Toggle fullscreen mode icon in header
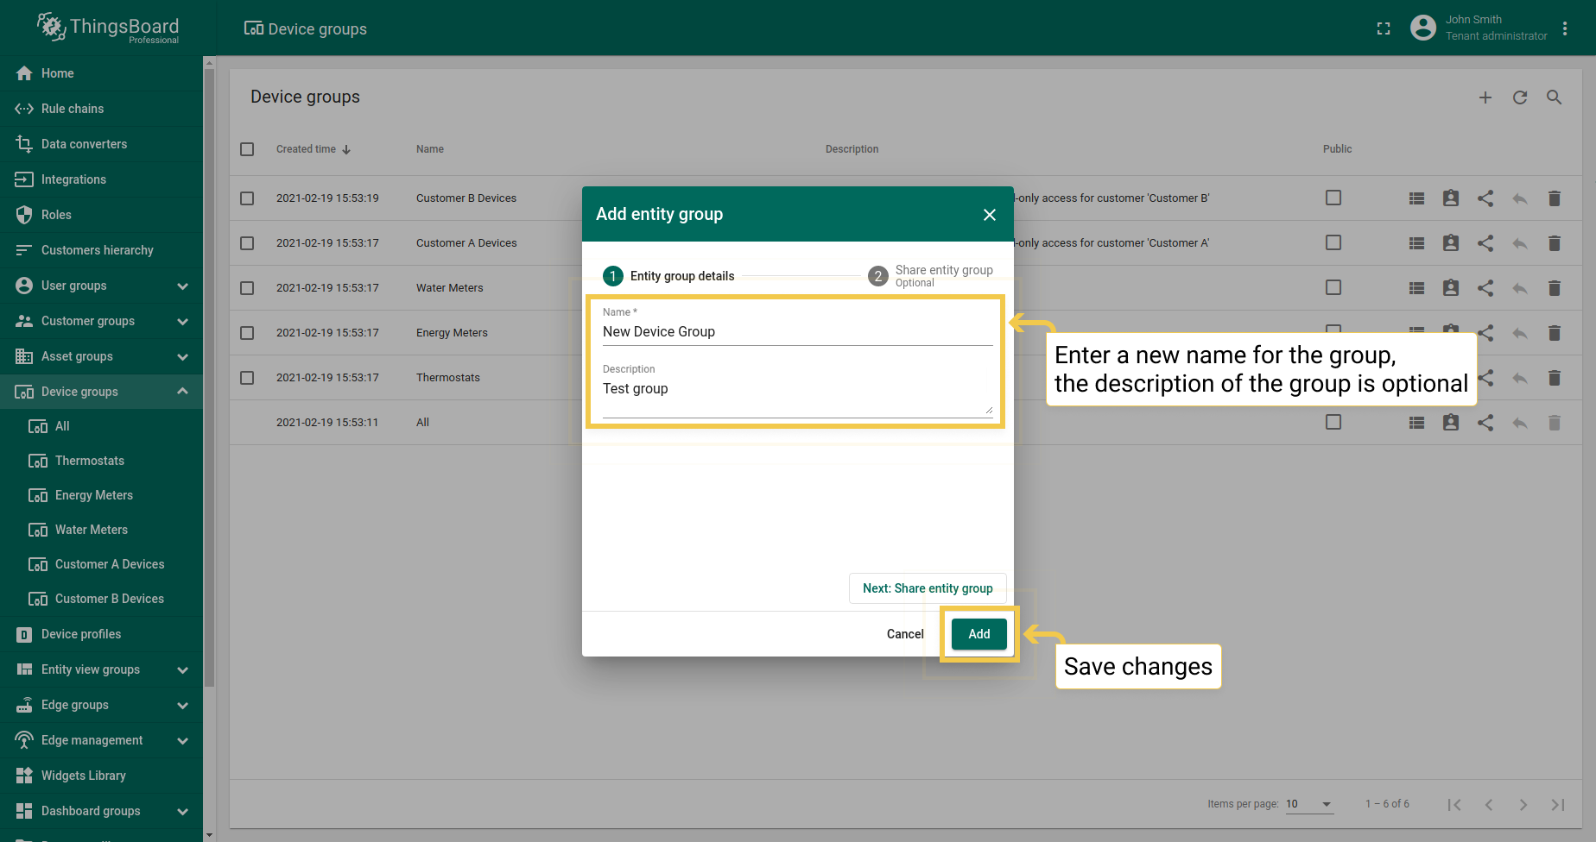 (x=1384, y=28)
